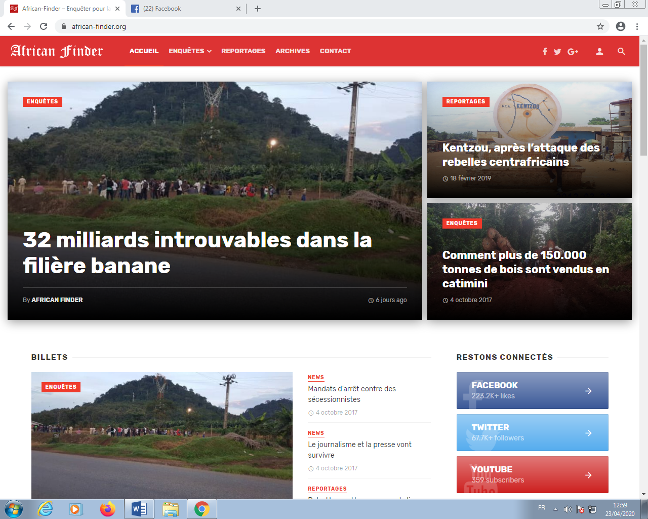Image resolution: width=648 pixels, height=519 pixels.
Task: Click the Twitter icon in site header
Action: [x=557, y=51]
